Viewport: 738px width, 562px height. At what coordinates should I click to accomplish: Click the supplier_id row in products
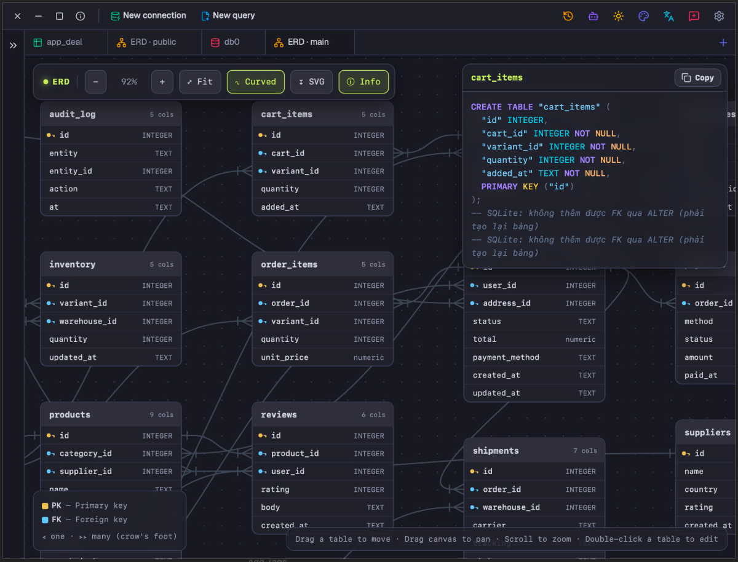point(111,471)
